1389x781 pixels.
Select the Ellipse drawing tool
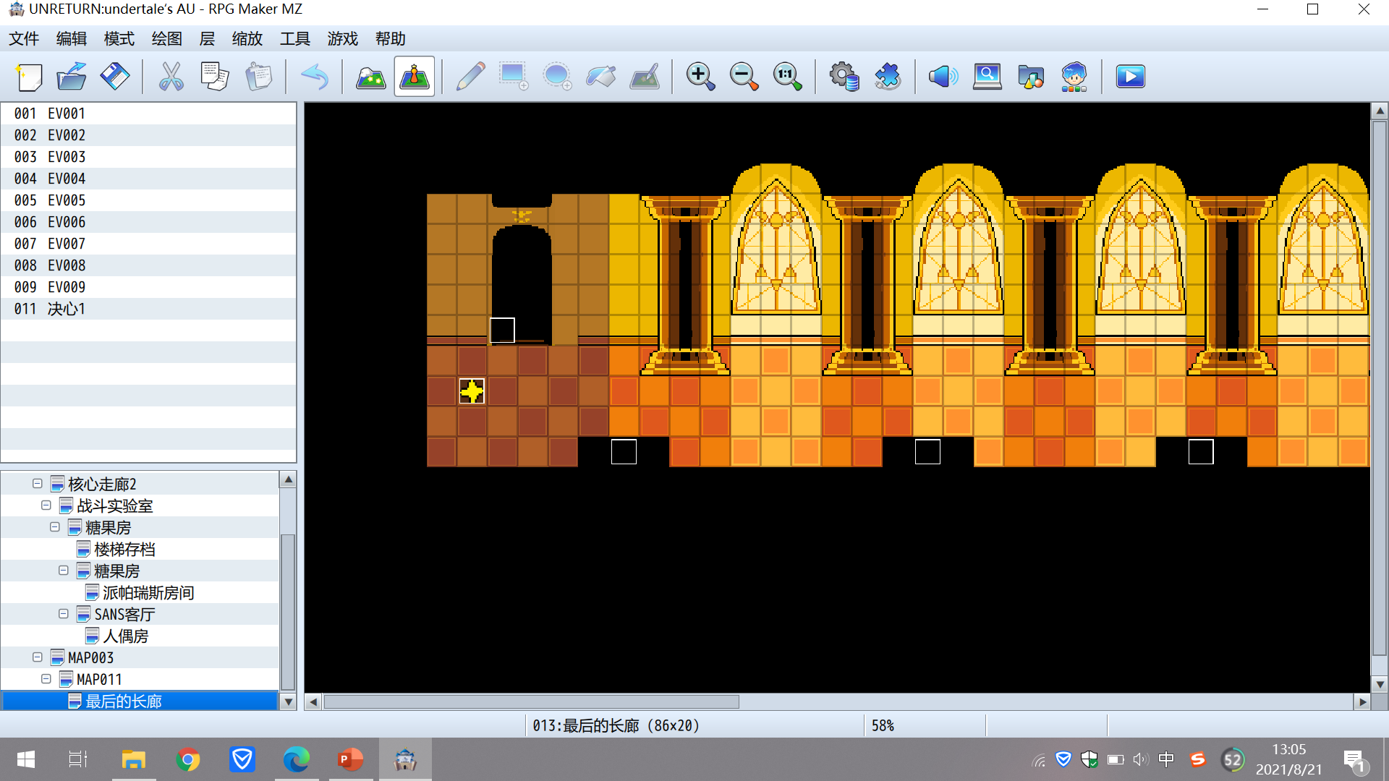(557, 76)
